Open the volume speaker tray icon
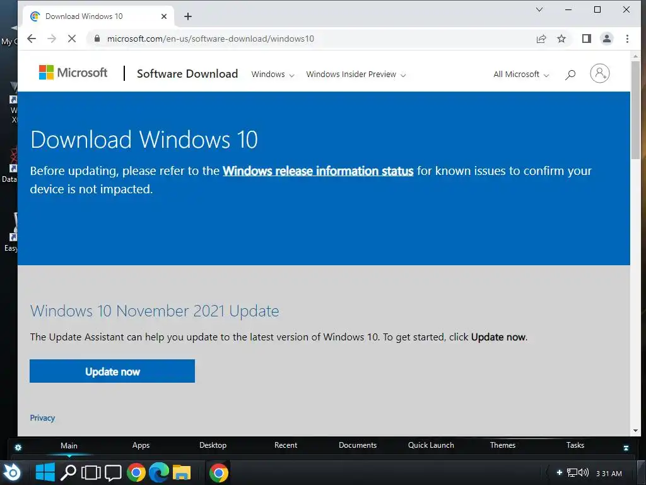The width and height of the screenshot is (646, 485). coord(583,472)
